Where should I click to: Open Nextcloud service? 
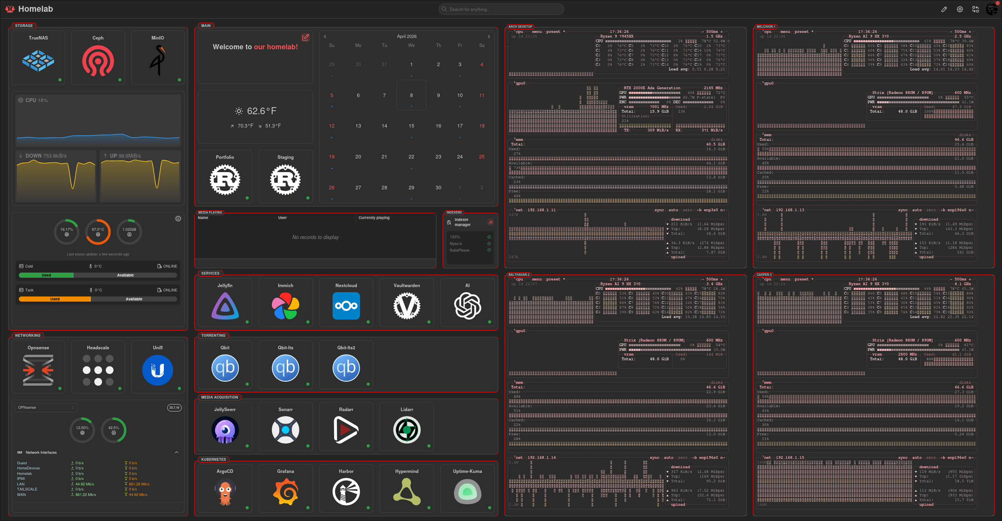pyautogui.click(x=346, y=302)
